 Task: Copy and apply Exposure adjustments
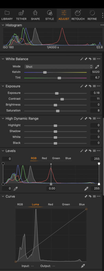[x=86, y=86]
